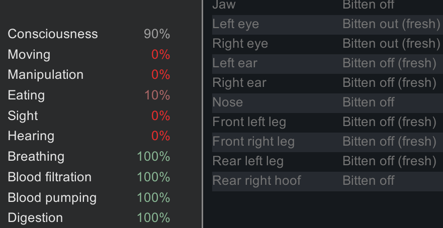The image size is (443, 228).
Task: Select the Left ear injury row
Action: tap(327, 63)
